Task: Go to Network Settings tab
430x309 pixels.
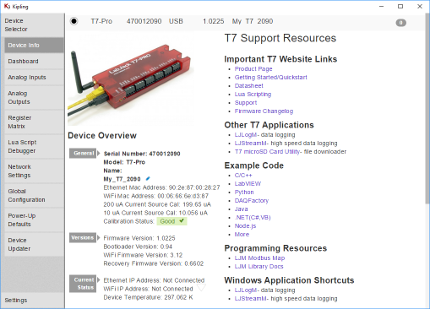Action: (x=34, y=171)
